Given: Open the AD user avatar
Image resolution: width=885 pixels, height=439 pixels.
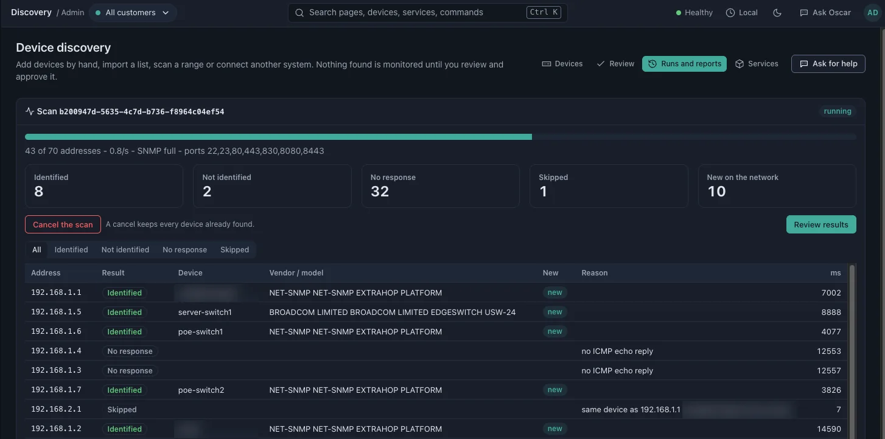Looking at the screenshot, I should [x=872, y=12].
